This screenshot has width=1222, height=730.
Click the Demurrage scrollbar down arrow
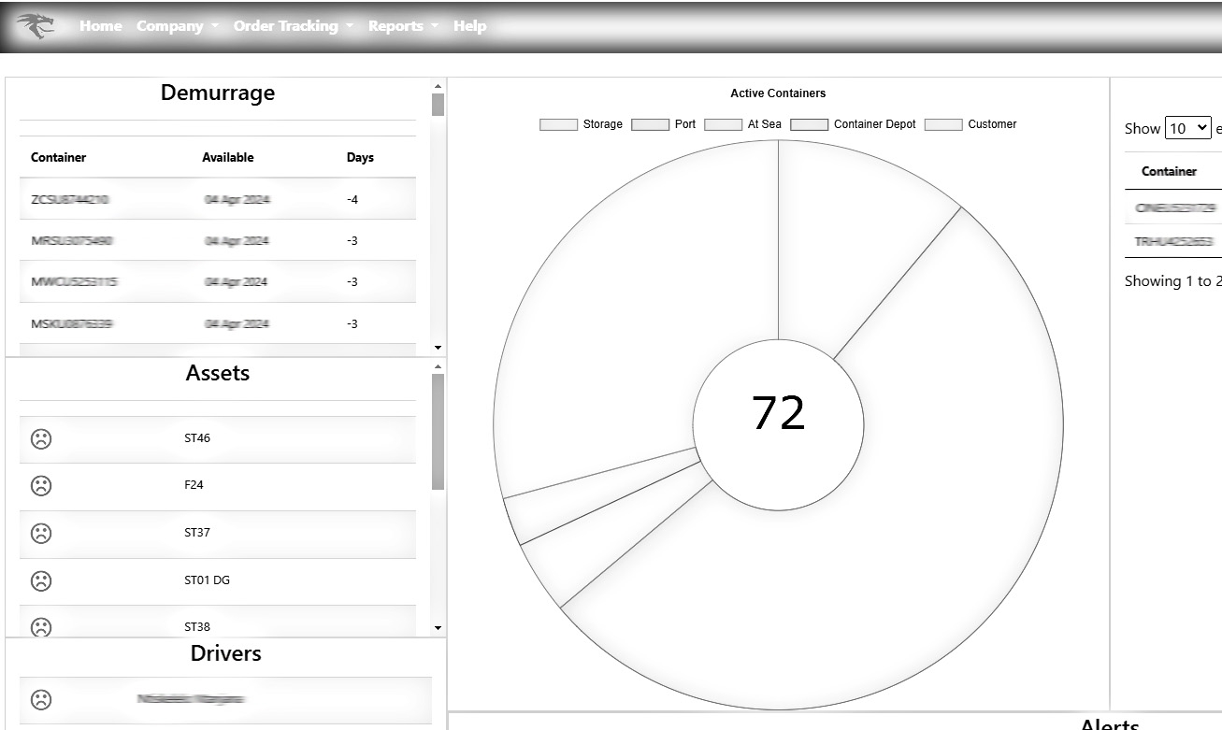(x=438, y=348)
